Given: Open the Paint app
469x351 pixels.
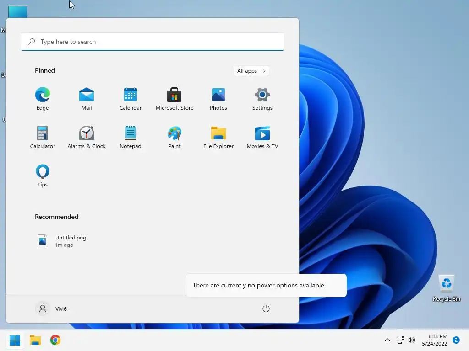Looking at the screenshot, I should [x=175, y=137].
